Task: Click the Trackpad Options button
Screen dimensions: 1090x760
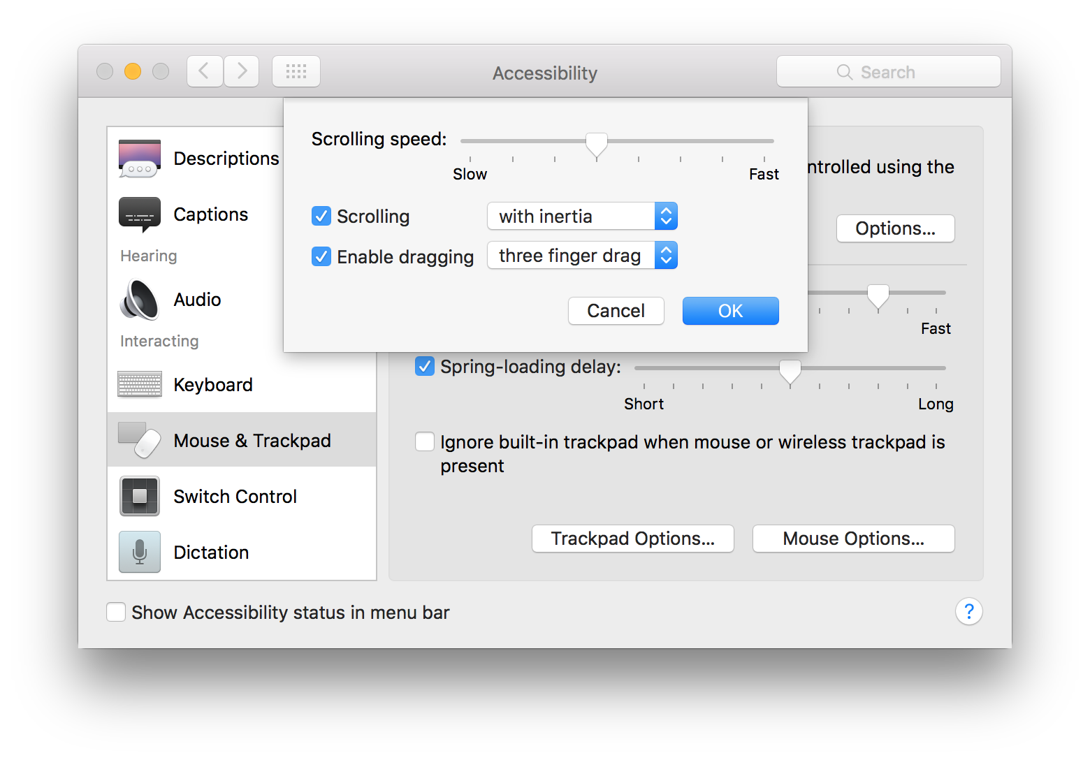Action: [632, 538]
